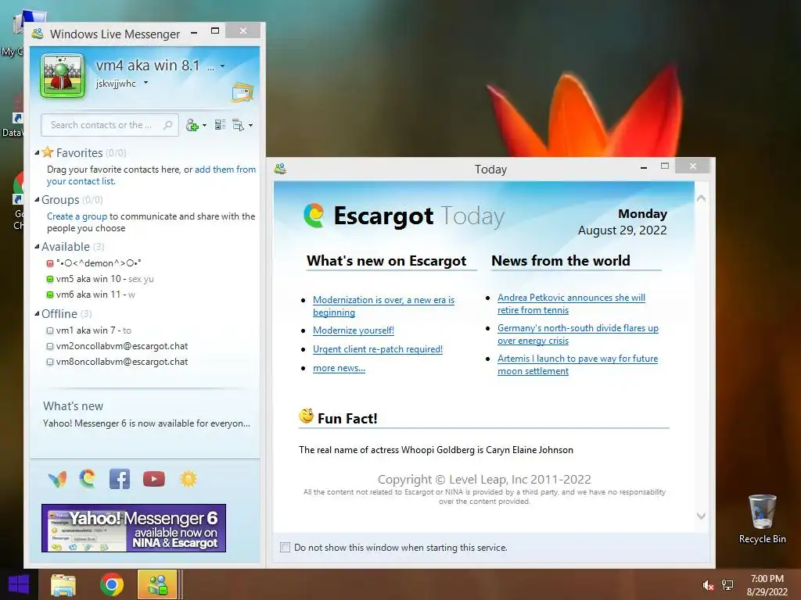Screen dimensions: 801x600
Task: Select contact vm2oncollabvm@escargot.chat
Action: [122, 346]
